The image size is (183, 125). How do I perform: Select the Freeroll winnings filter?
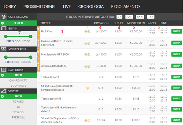coord(18,117)
